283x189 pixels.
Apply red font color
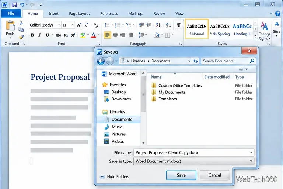93,35
